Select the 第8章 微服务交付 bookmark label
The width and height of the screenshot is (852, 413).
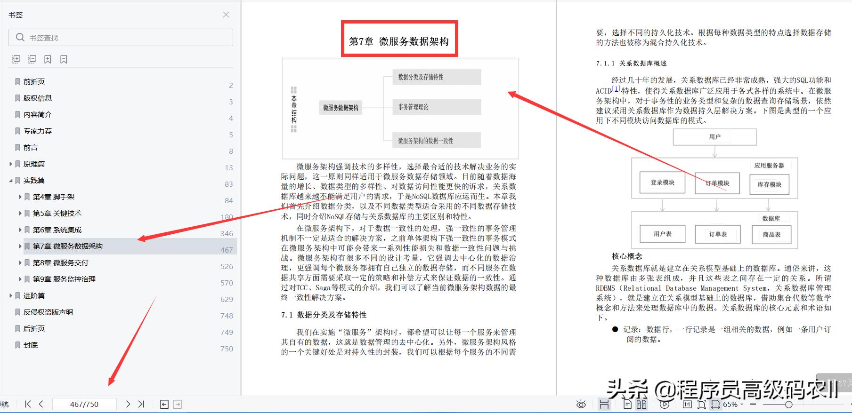point(60,262)
